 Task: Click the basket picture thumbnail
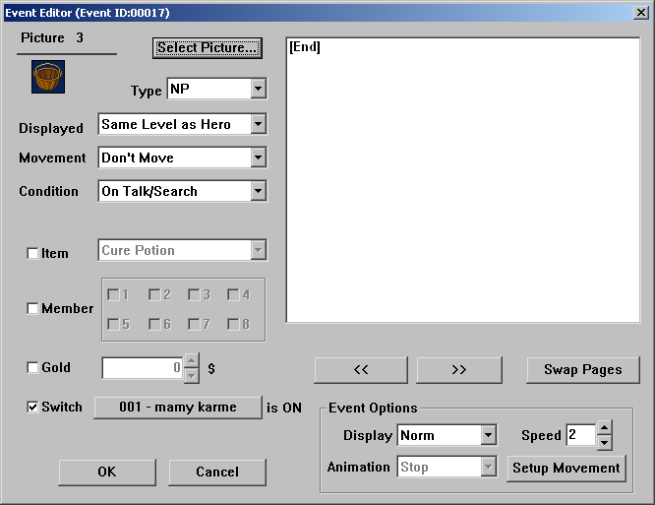(48, 77)
